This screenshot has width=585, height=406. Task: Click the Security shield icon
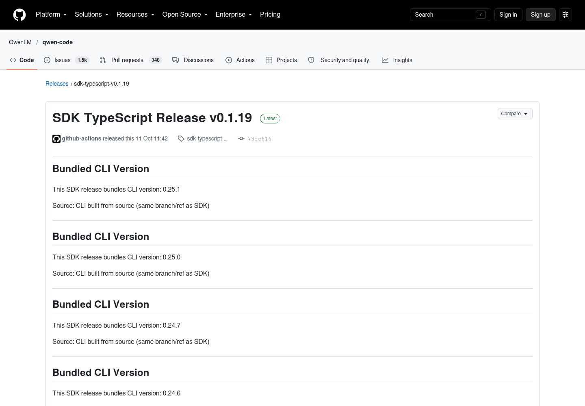click(x=311, y=60)
